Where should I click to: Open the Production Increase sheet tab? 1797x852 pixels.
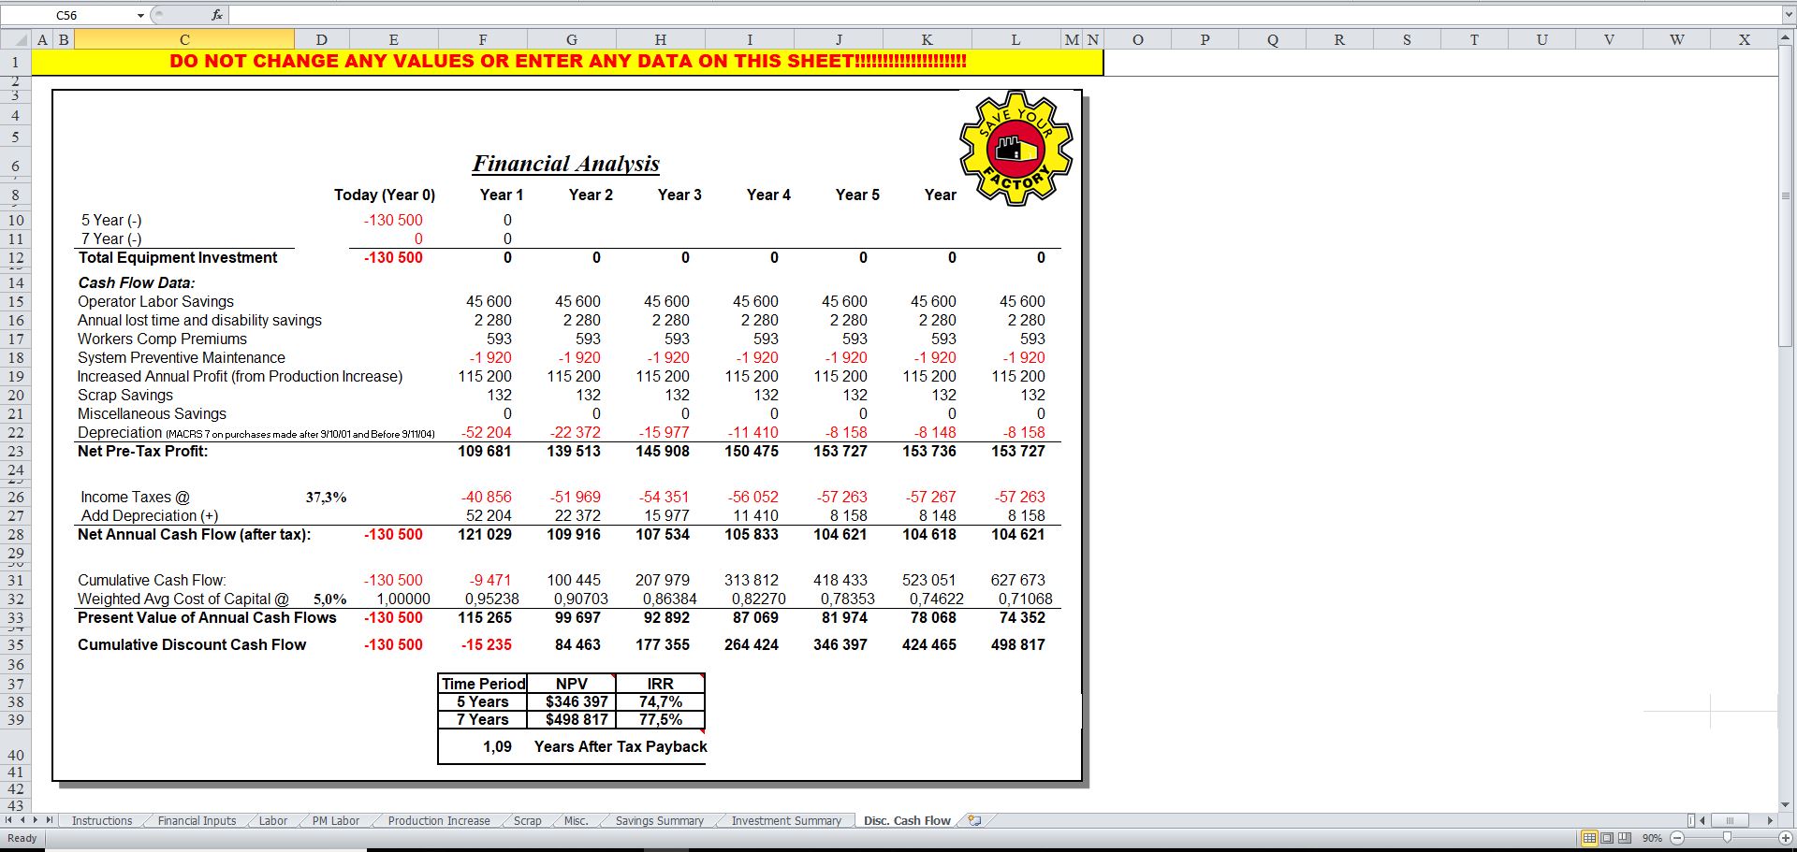[x=439, y=820]
